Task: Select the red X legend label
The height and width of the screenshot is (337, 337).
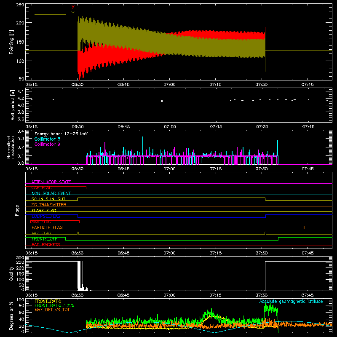Action: click(73, 8)
